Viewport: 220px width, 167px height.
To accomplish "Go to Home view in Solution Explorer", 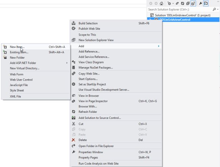I will tap(161, 3).
